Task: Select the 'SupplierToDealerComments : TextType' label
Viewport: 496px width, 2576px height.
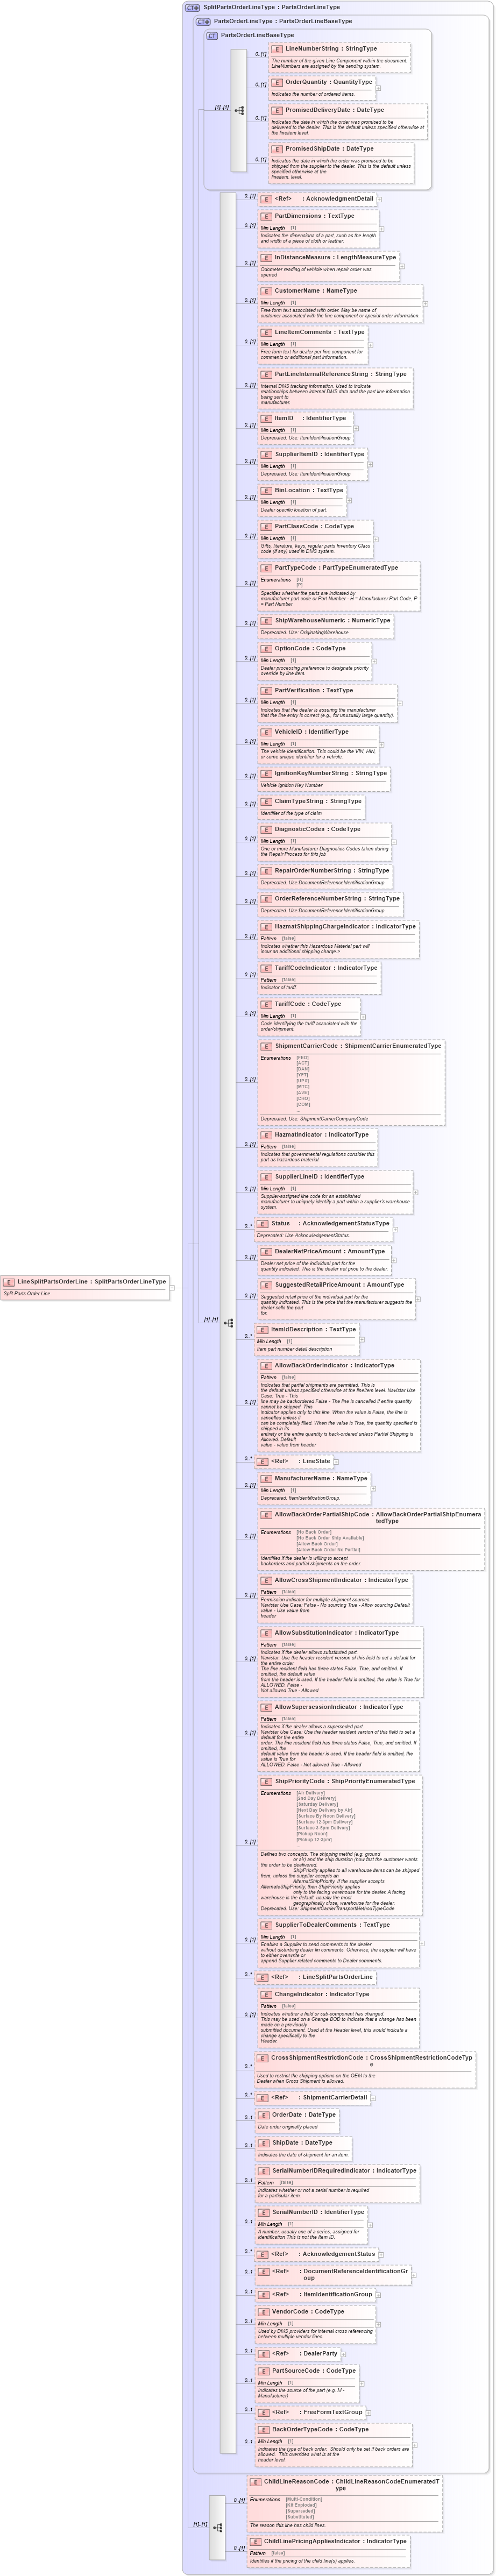Action: [332, 1924]
